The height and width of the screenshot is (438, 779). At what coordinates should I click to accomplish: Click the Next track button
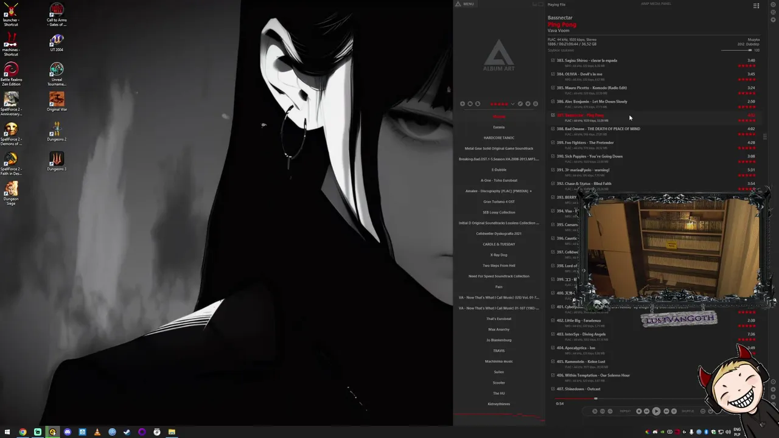(666, 411)
